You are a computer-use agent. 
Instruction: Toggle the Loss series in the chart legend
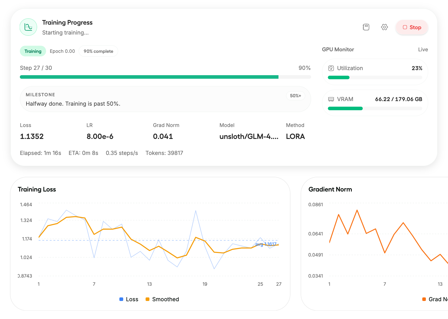tap(129, 299)
